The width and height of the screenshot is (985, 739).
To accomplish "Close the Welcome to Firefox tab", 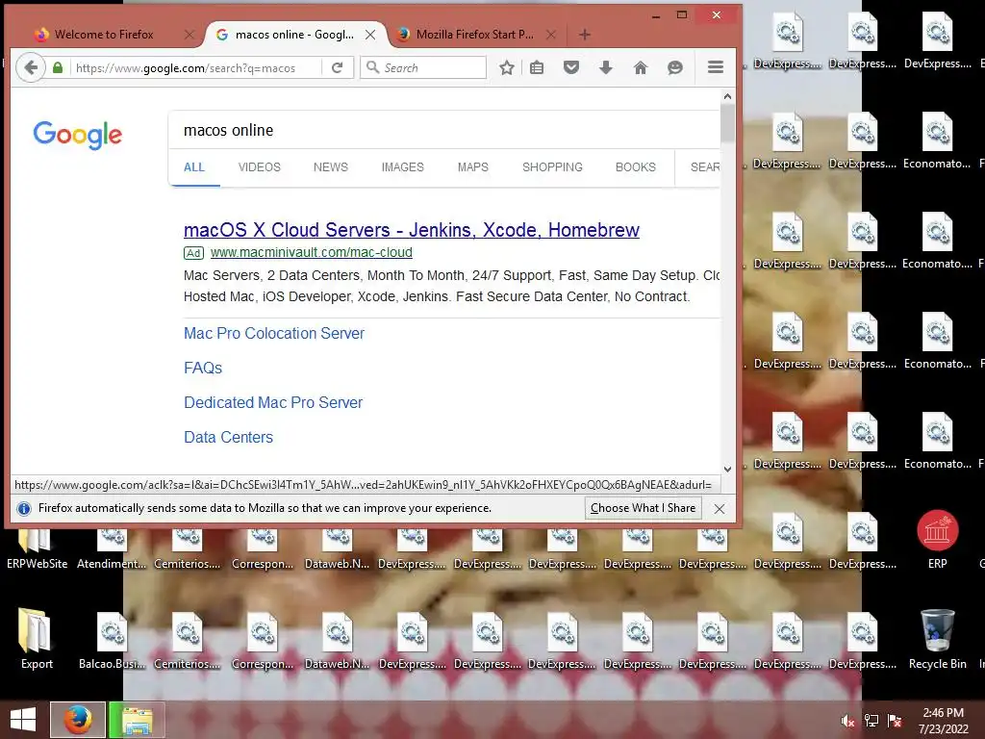I will pos(189,35).
